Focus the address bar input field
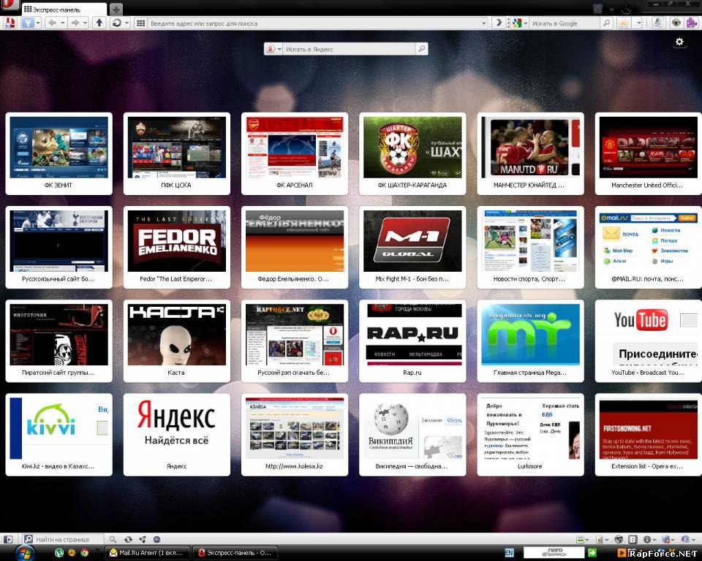This screenshot has width=702, height=561. click(314, 23)
